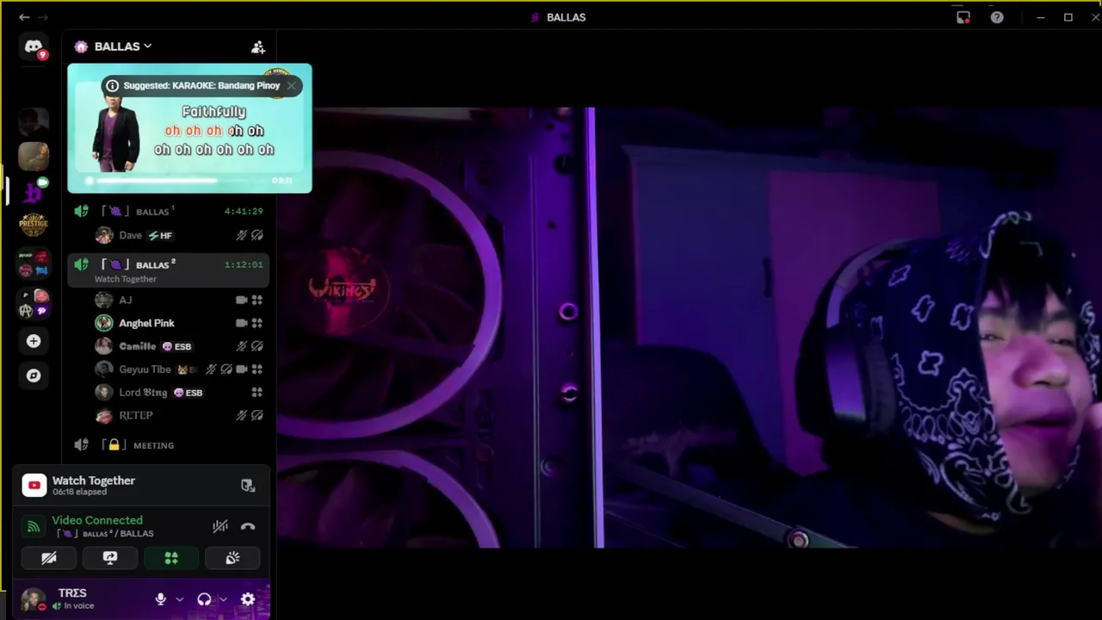Open Discord direct messages home

pyautogui.click(x=34, y=47)
